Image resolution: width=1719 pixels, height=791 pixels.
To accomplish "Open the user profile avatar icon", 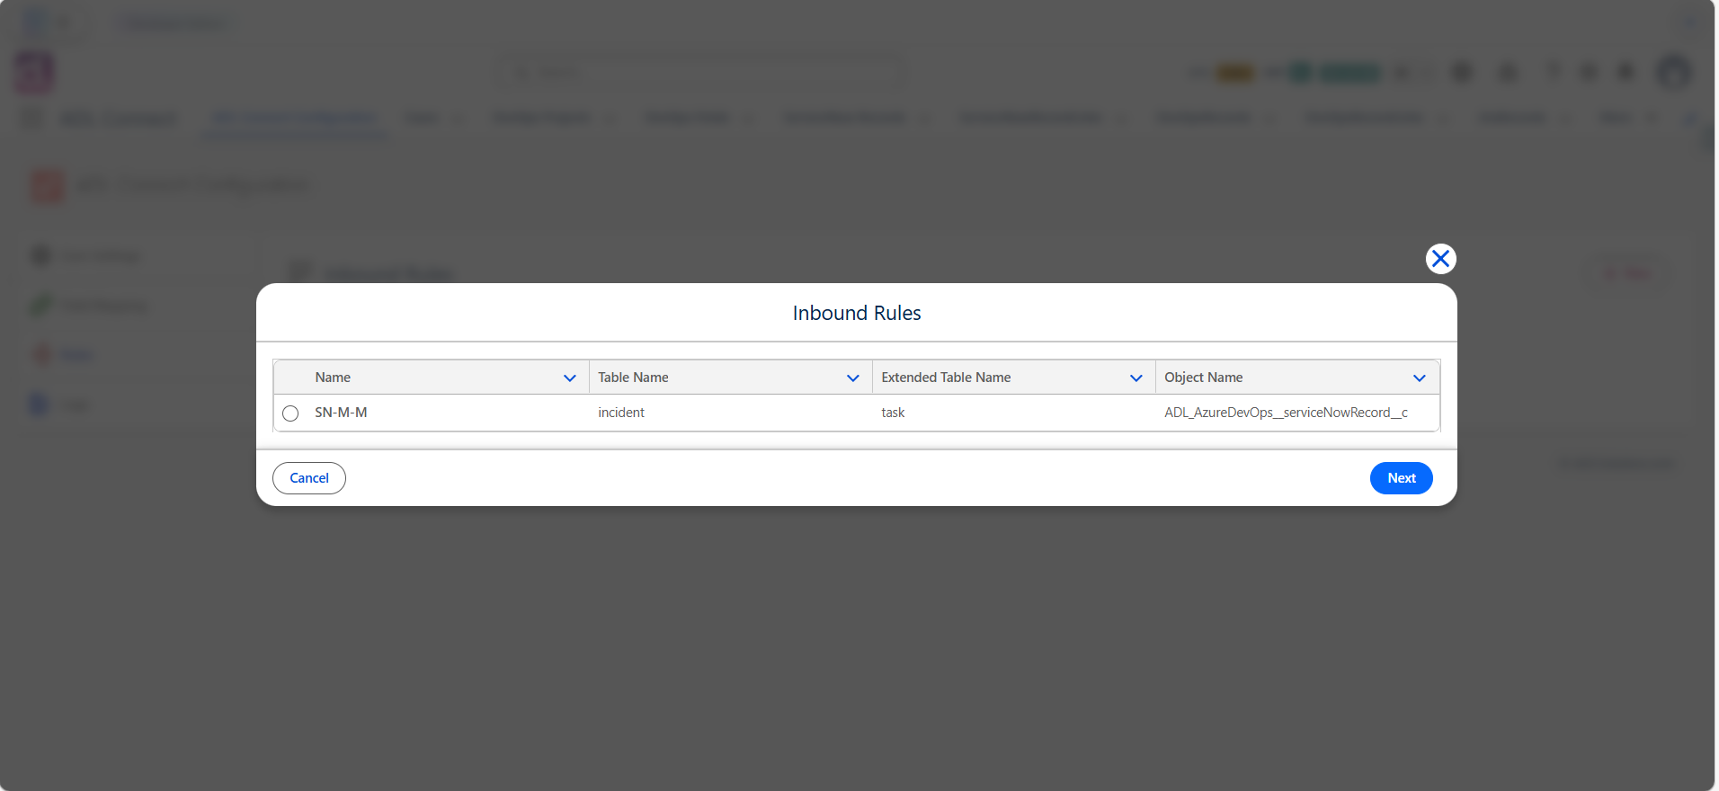I will click(x=1674, y=72).
